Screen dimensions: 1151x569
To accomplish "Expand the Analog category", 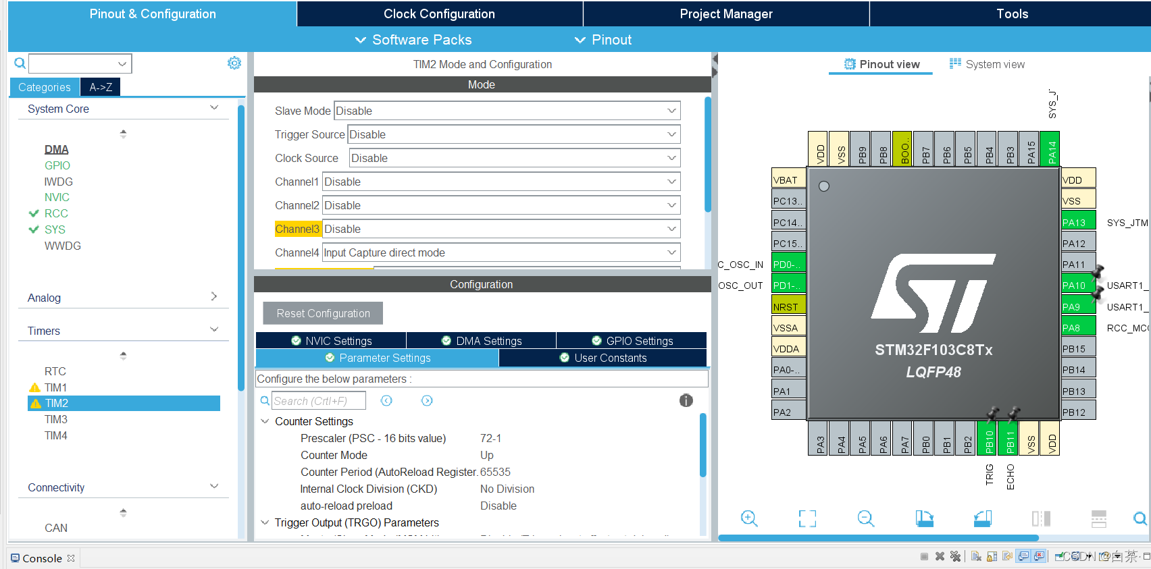I will pyautogui.click(x=214, y=296).
